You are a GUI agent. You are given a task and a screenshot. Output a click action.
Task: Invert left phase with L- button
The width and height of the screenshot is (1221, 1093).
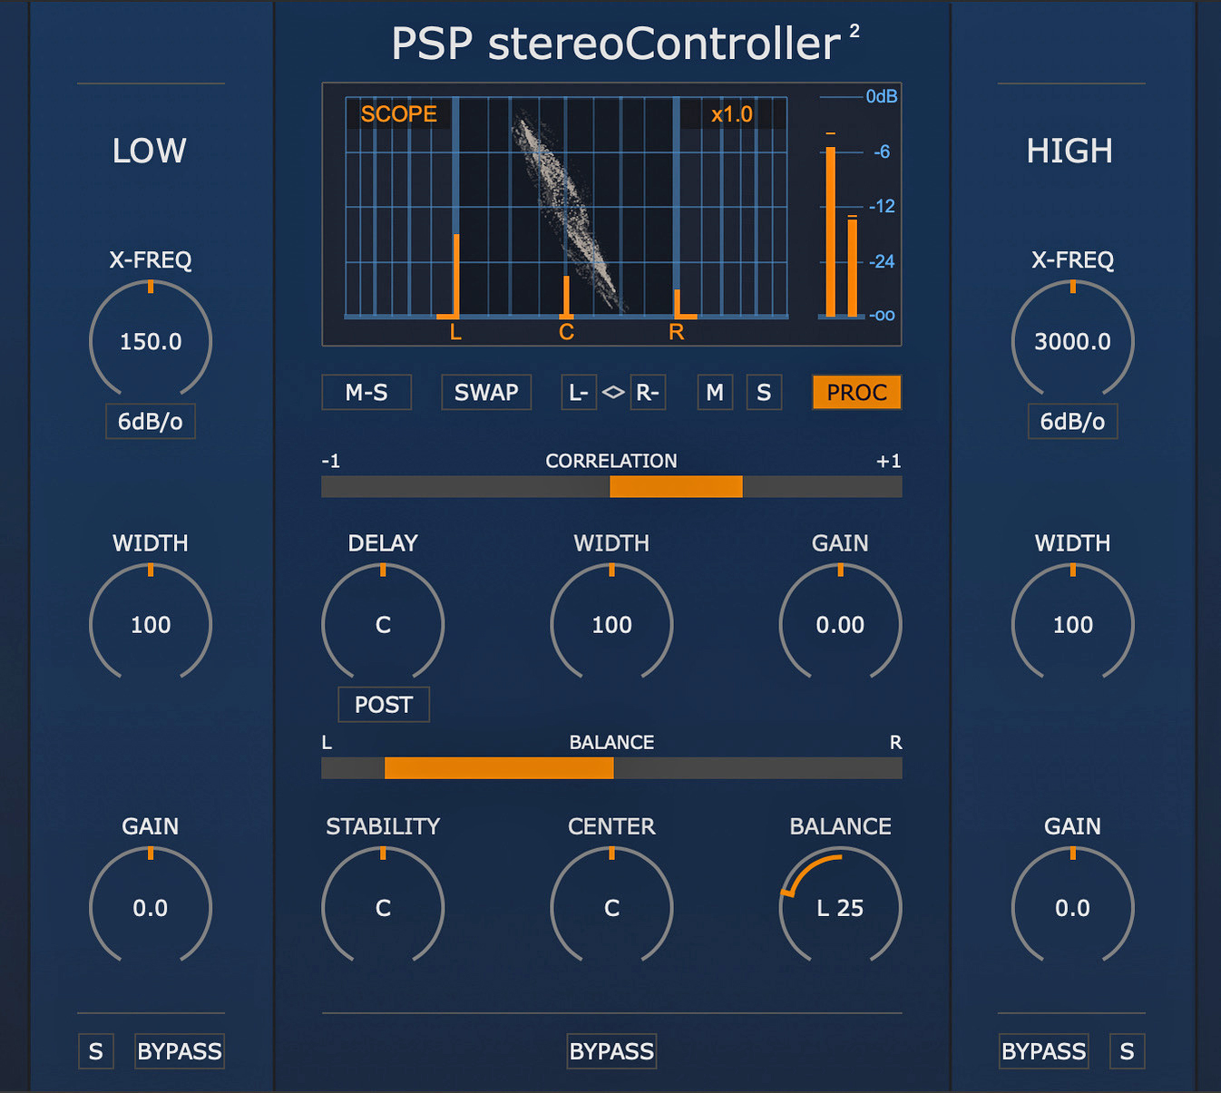(579, 393)
